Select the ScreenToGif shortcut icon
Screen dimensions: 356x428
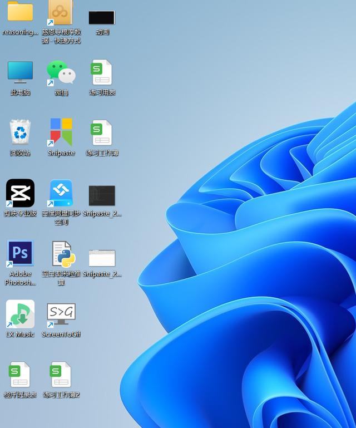click(x=61, y=314)
